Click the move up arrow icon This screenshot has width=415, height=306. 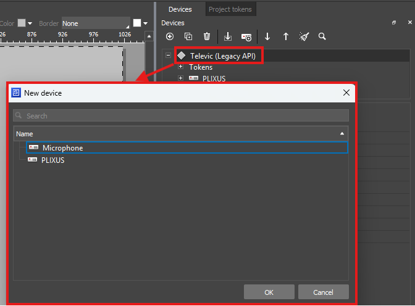[x=285, y=37]
